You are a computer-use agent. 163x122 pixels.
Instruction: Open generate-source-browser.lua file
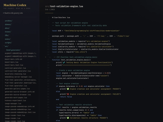(x=18, y=95)
